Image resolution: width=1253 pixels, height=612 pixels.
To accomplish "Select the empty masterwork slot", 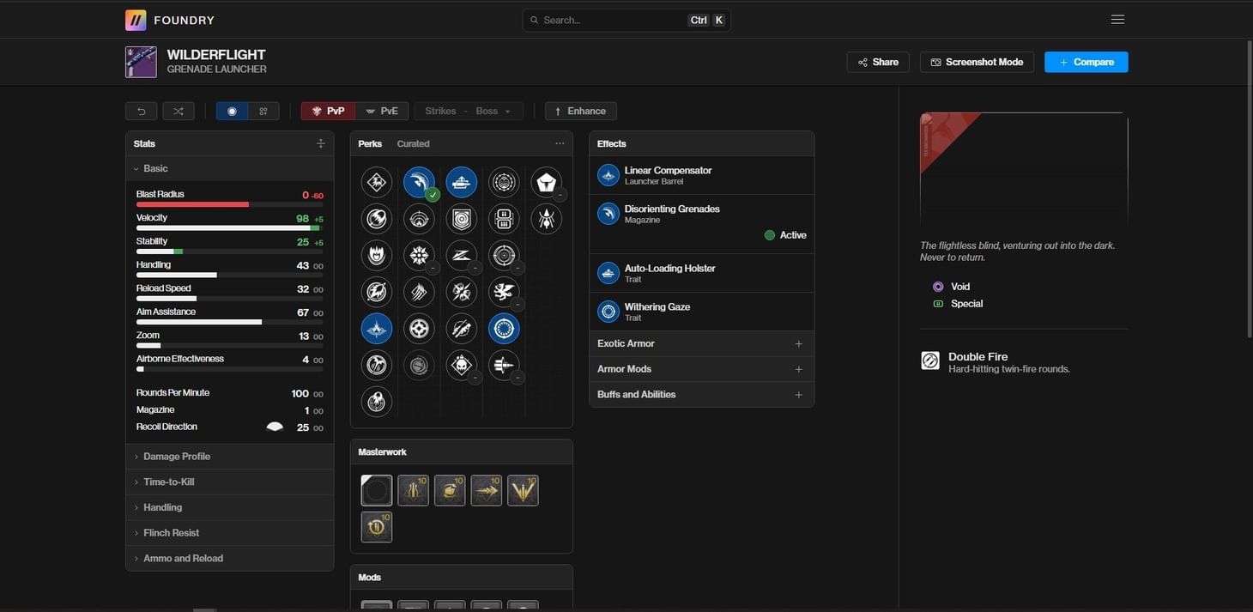I will [x=375, y=489].
